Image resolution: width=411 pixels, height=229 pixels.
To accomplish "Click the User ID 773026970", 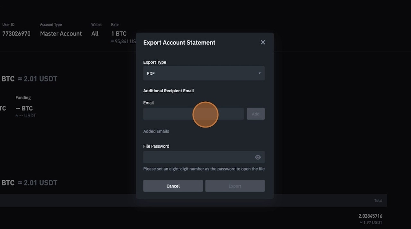I will 16,33.
